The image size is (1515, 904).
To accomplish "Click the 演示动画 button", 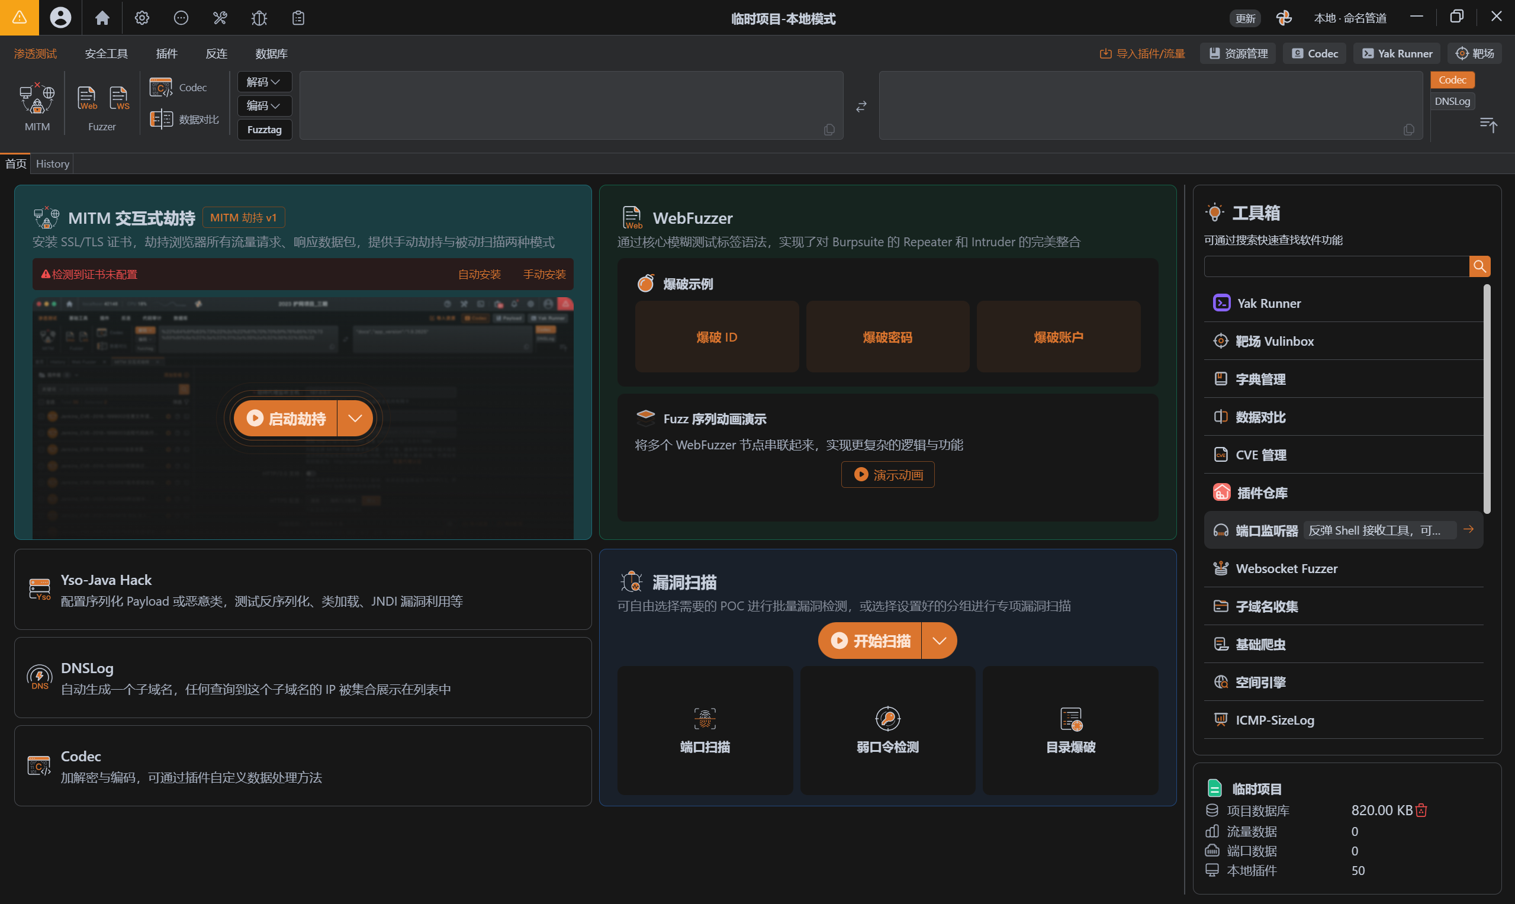I will tap(887, 475).
